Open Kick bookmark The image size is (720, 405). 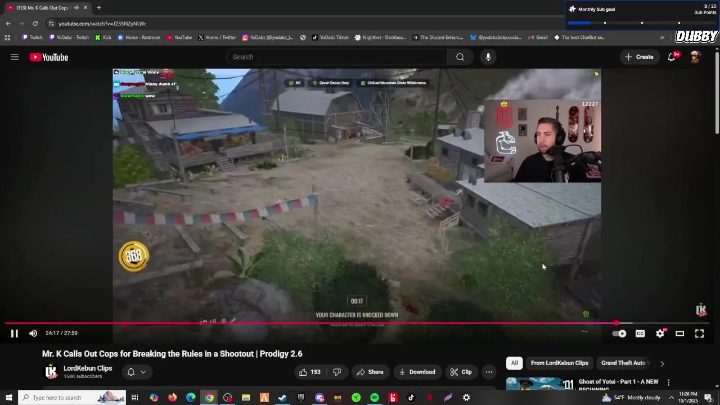(x=103, y=38)
